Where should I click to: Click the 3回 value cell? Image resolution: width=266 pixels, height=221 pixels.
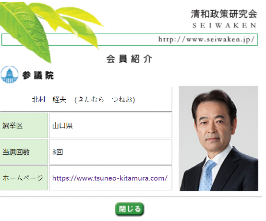point(110,152)
